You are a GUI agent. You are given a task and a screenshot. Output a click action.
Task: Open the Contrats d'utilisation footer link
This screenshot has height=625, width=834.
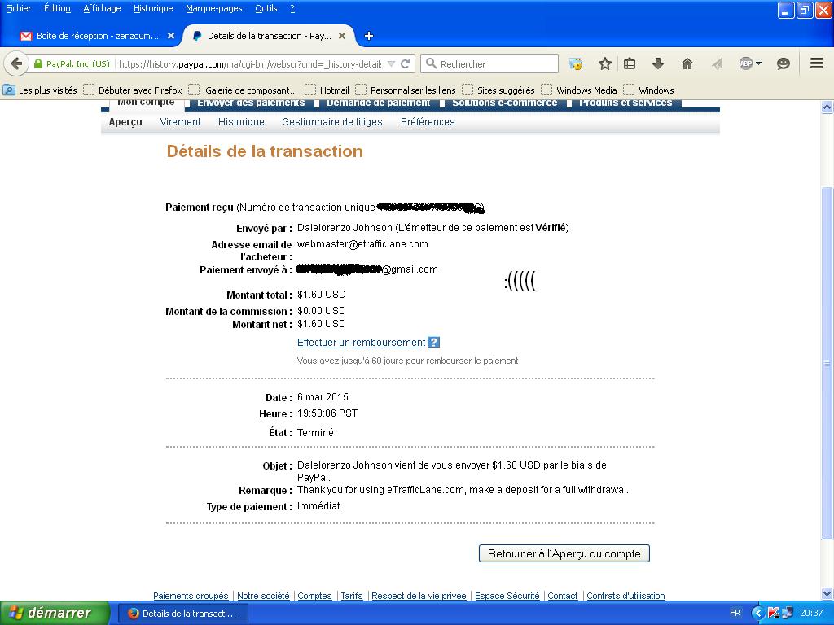click(x=625, y=597)
